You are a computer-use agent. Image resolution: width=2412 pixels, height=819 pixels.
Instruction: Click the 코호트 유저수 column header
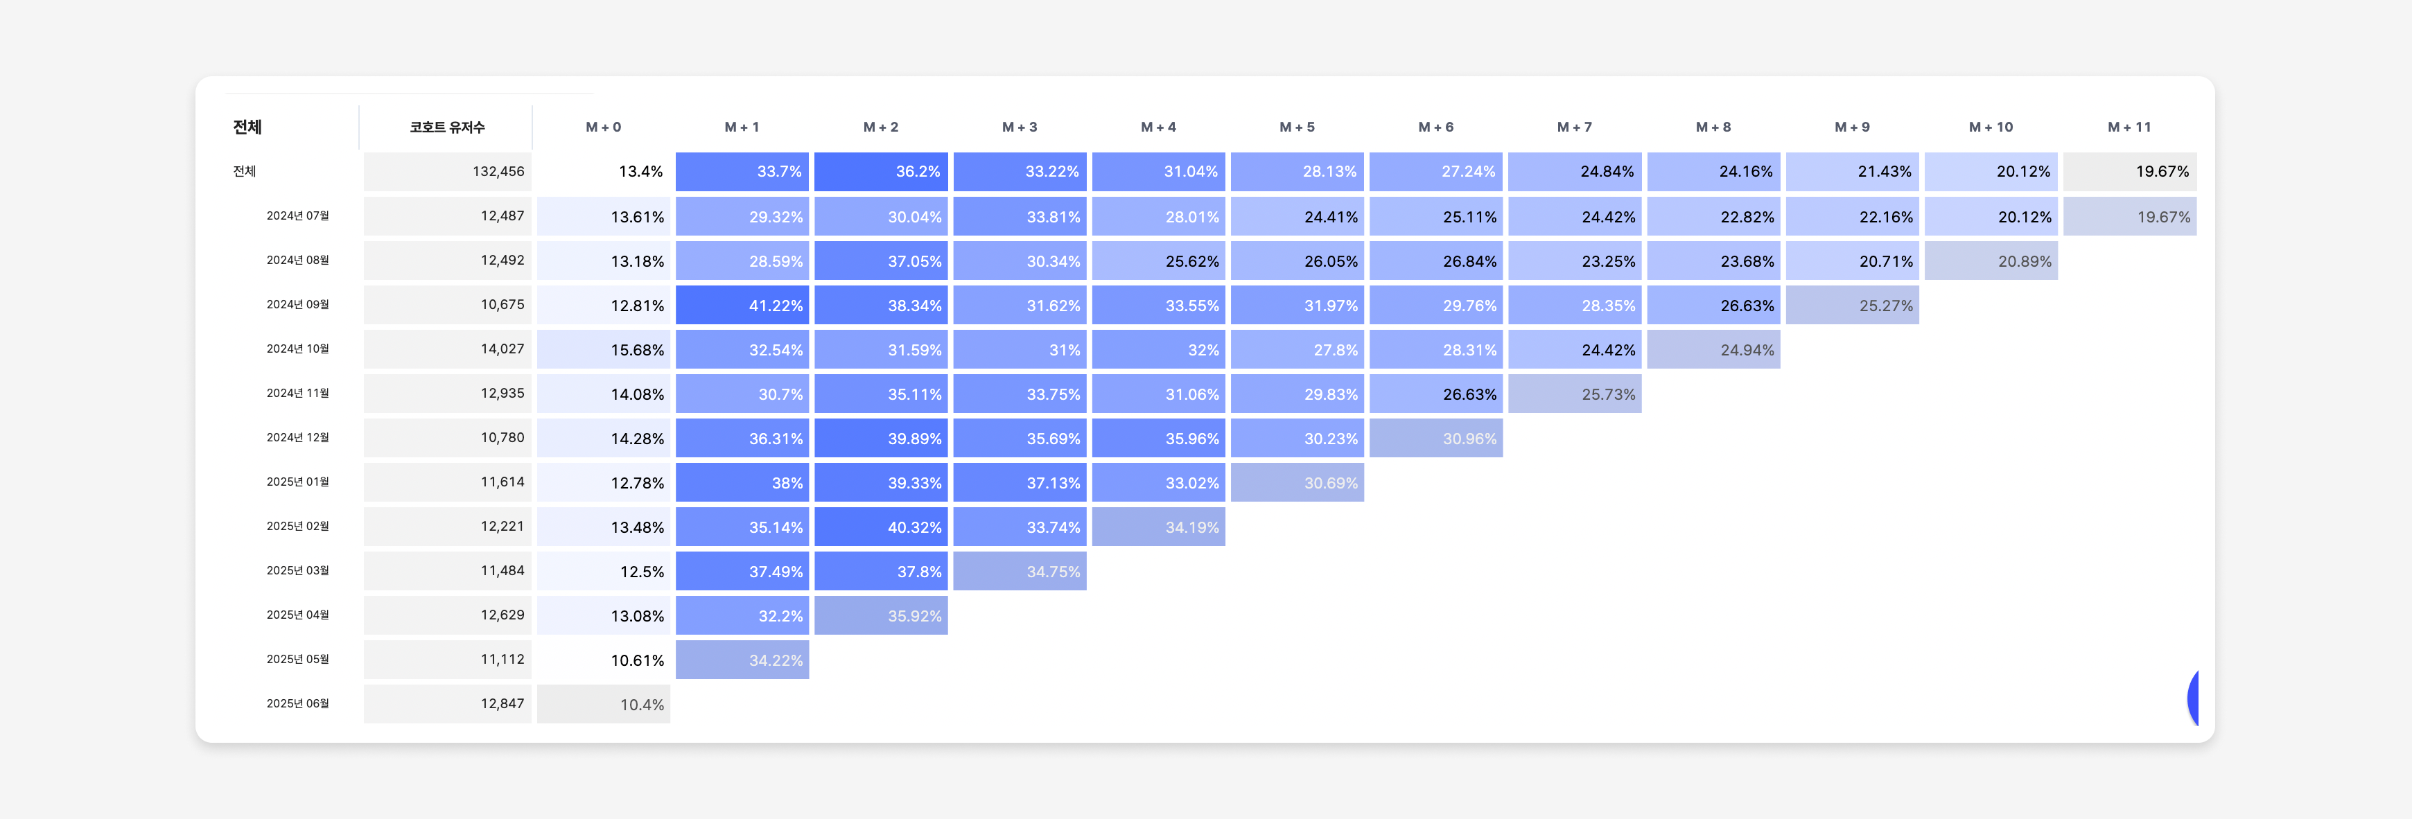click(446, 127)
